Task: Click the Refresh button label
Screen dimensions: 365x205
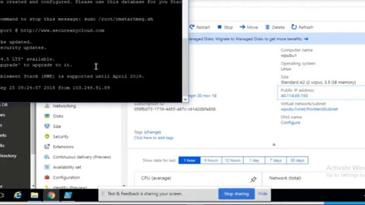Action: [x=306, y=27]
